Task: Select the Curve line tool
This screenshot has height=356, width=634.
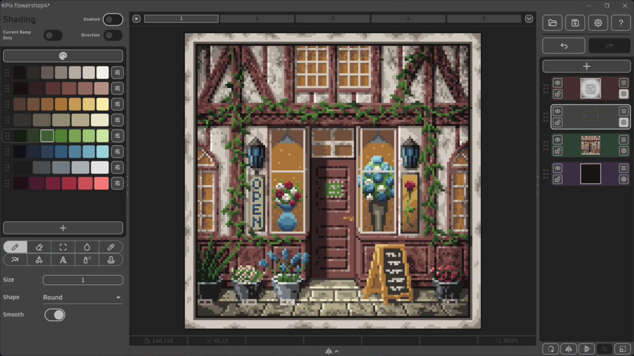Action: click(x=15, y=259)
